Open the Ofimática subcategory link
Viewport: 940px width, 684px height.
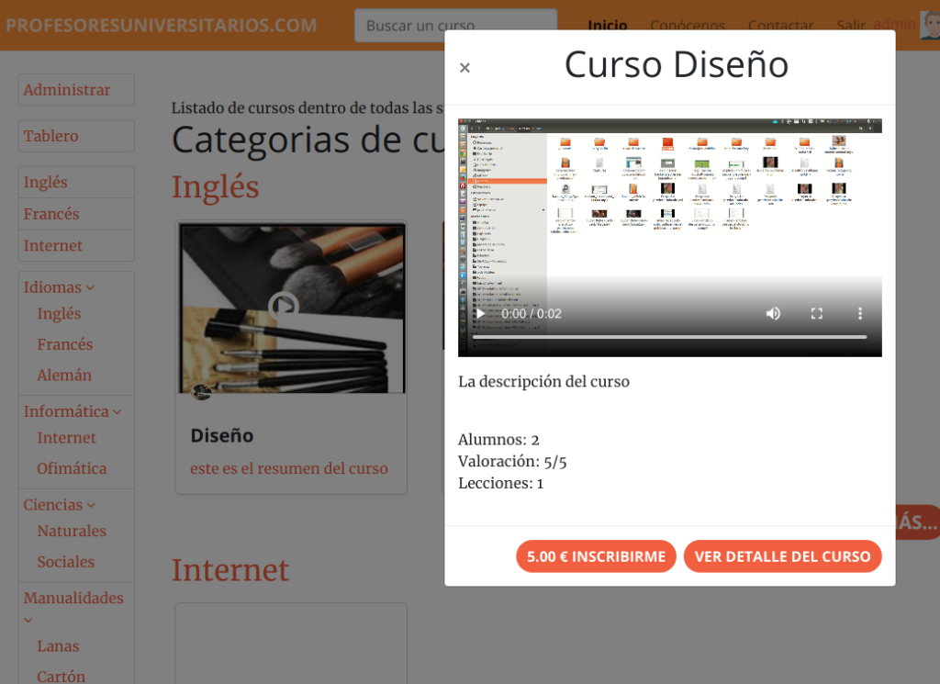click(72, 468)
